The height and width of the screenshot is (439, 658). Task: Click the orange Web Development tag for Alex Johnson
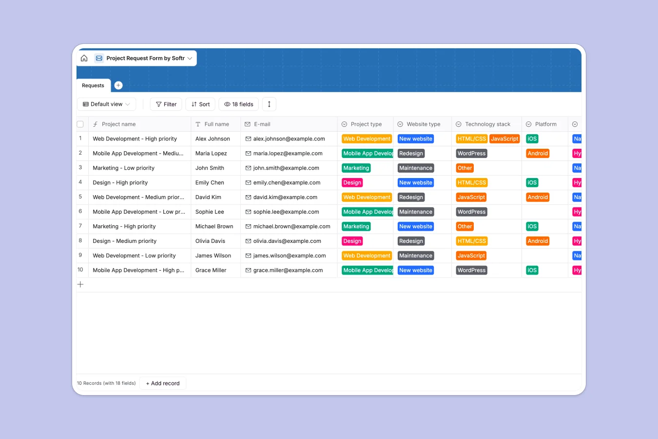[367, 139]
